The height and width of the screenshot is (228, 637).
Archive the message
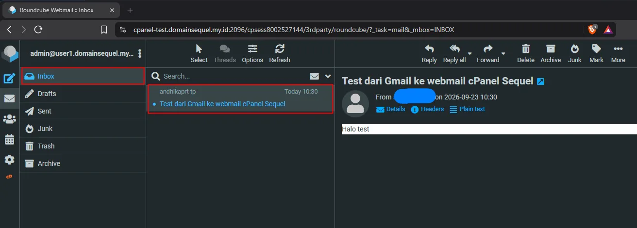point(551,54)
